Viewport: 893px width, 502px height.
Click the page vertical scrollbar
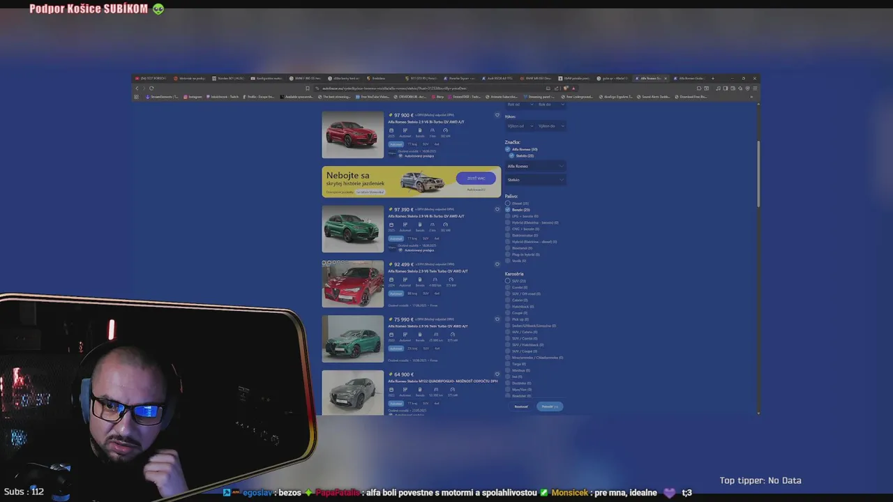[758, 174]
